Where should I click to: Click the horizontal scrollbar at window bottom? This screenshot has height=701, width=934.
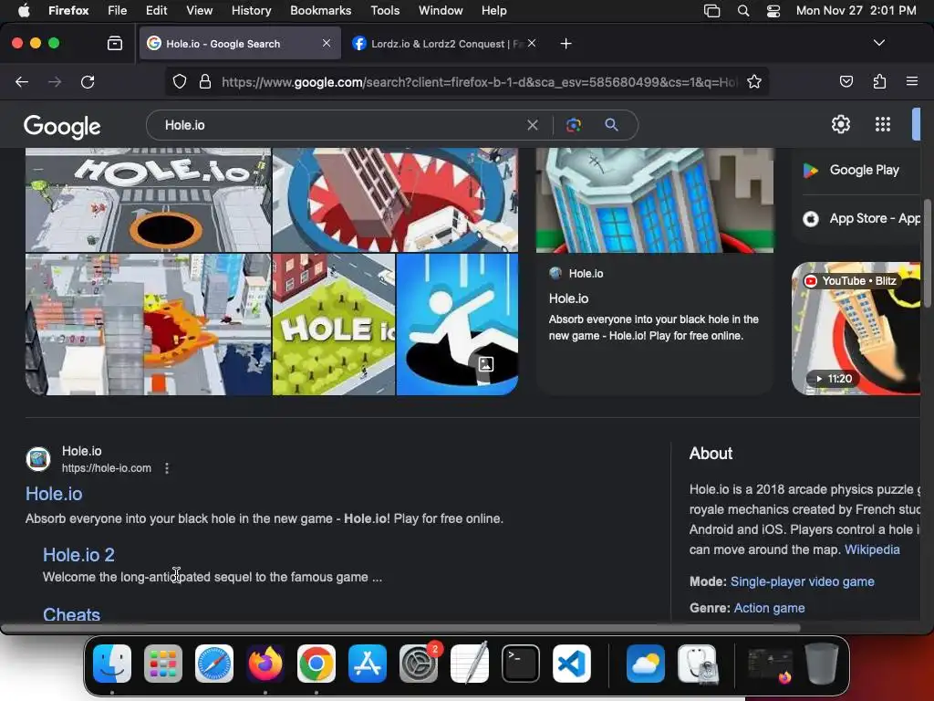(x=400, y=628)
